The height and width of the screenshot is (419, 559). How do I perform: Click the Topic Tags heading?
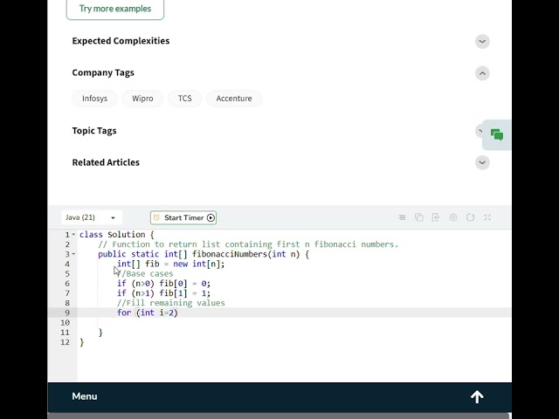94,131
